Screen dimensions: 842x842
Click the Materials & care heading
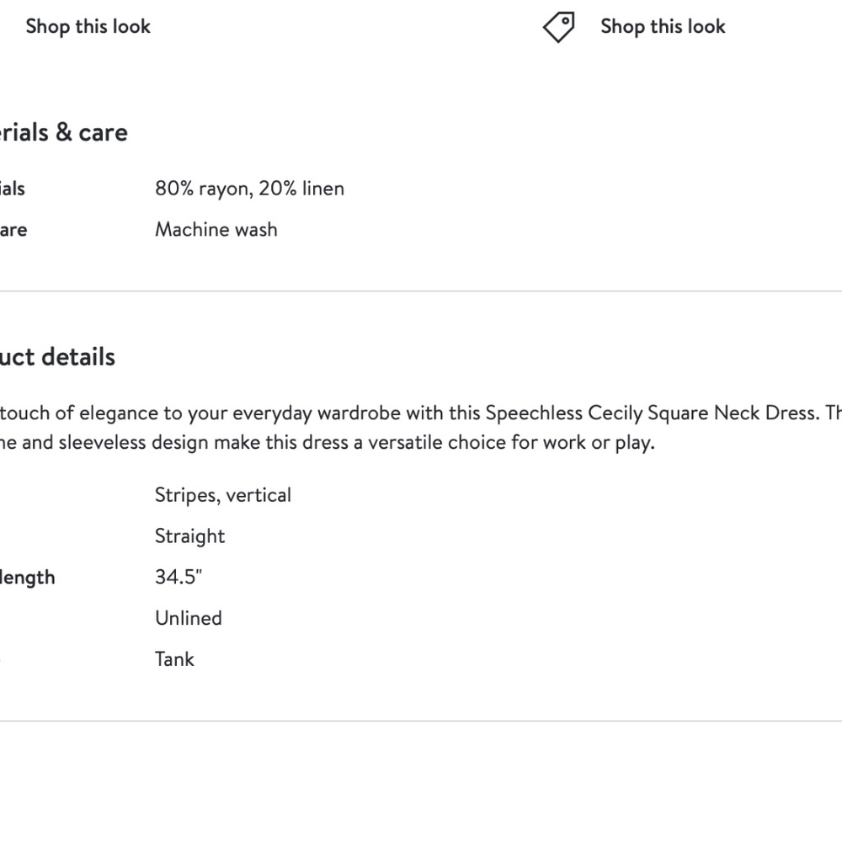[x=63, y=132]
